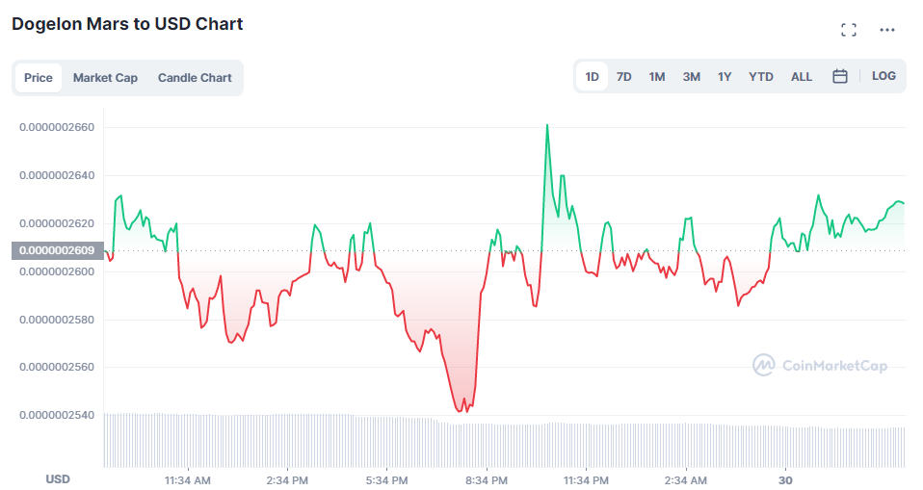
Task: Click the 0.0000002580 axis label
Action: (x=57, y=320)
